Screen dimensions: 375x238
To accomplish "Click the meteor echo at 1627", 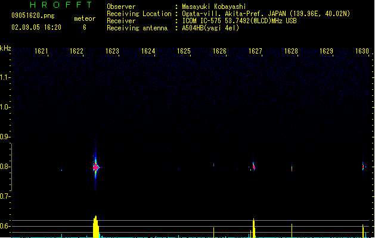I will 254,167.
